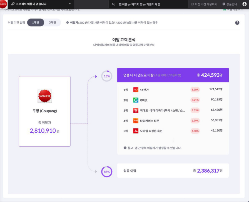Click the 65,430명 count
The image size is (249, 202).
pos(216,110)
